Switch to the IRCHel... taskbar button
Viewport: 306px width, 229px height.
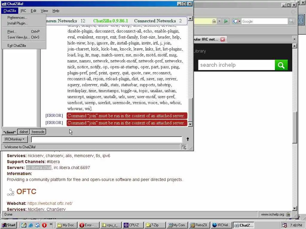click(221, 225)
